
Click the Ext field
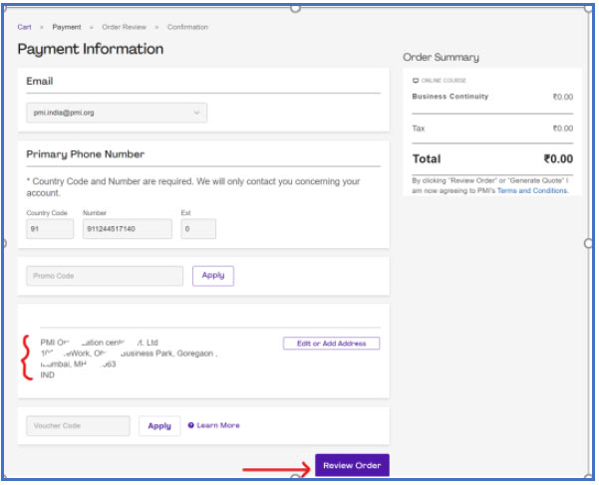(198, 229)
